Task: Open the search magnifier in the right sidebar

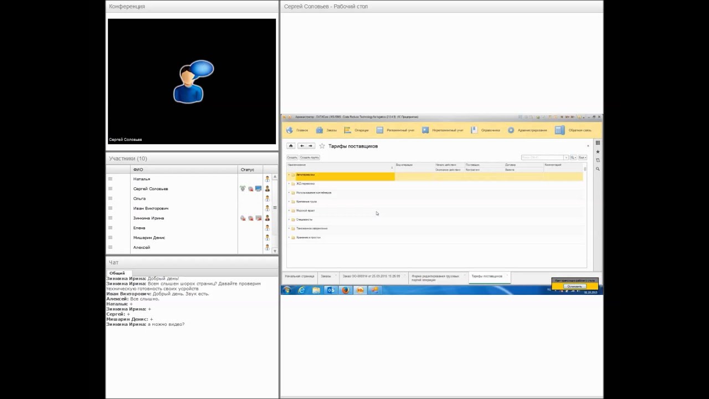Action: pos(598,169)
